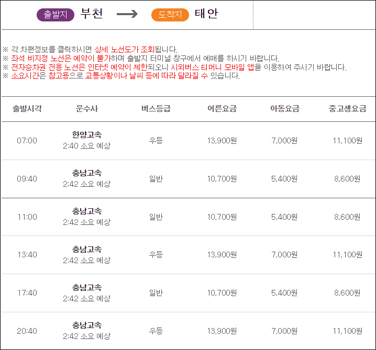
Task: Click 우등 bus class in 20:40 row
Action: [156, 331]
